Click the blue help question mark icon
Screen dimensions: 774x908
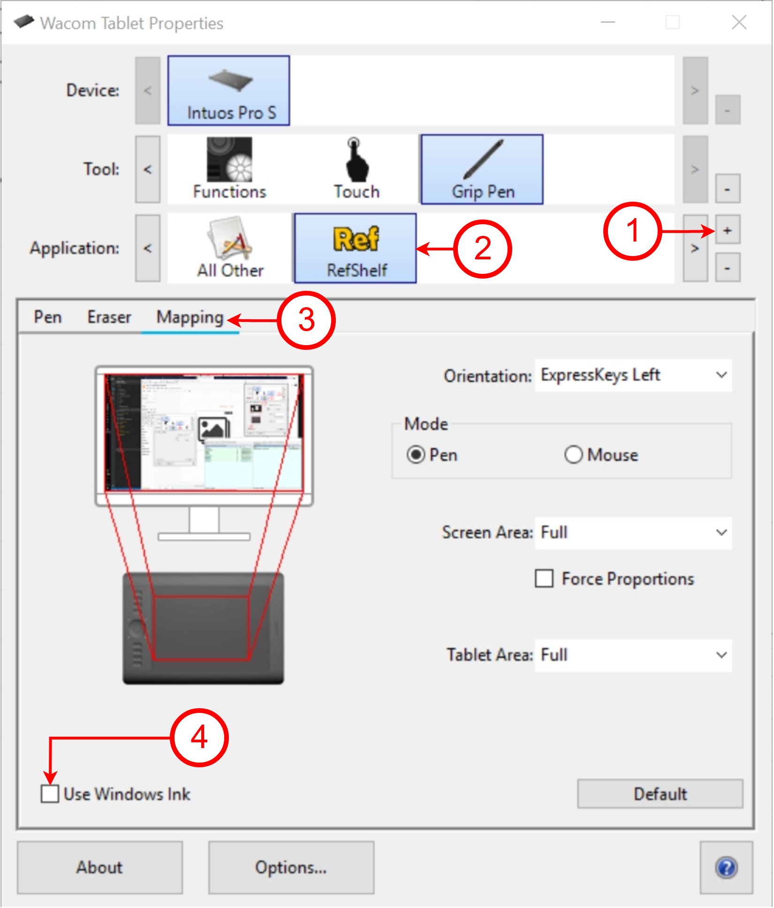coord(726,868)
